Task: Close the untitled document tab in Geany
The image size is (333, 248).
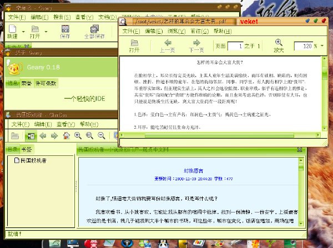Action: (x=27, y=46)
